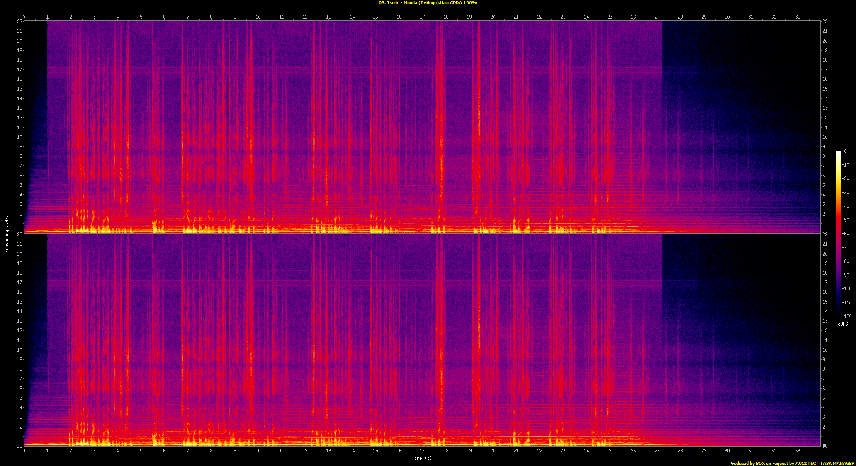Click the 'DC' label at bottom-right frequency axis
The height and width of the screenshot is (466, 856).
pos(825,446)
